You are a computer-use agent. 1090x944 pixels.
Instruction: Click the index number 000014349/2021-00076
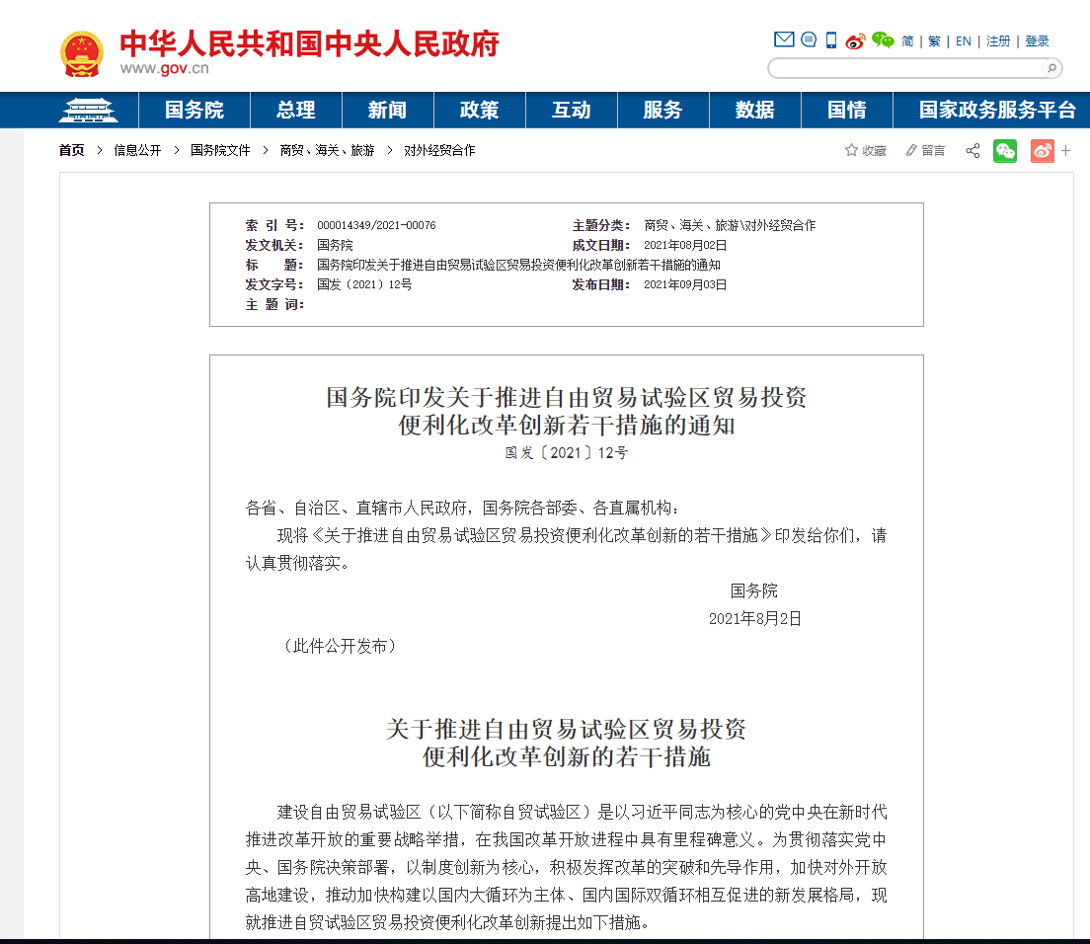pyautogui.click(x=377, y=225)
